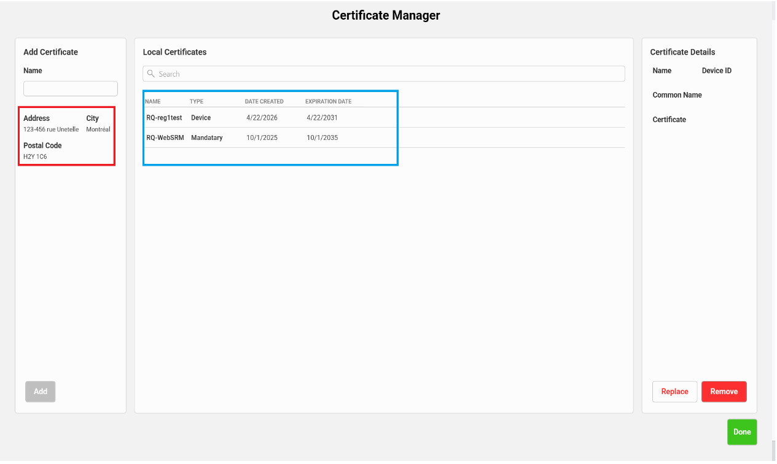
Task: Click the search magnifier icon
Action: pyautogui.click(x=150, y=74)
